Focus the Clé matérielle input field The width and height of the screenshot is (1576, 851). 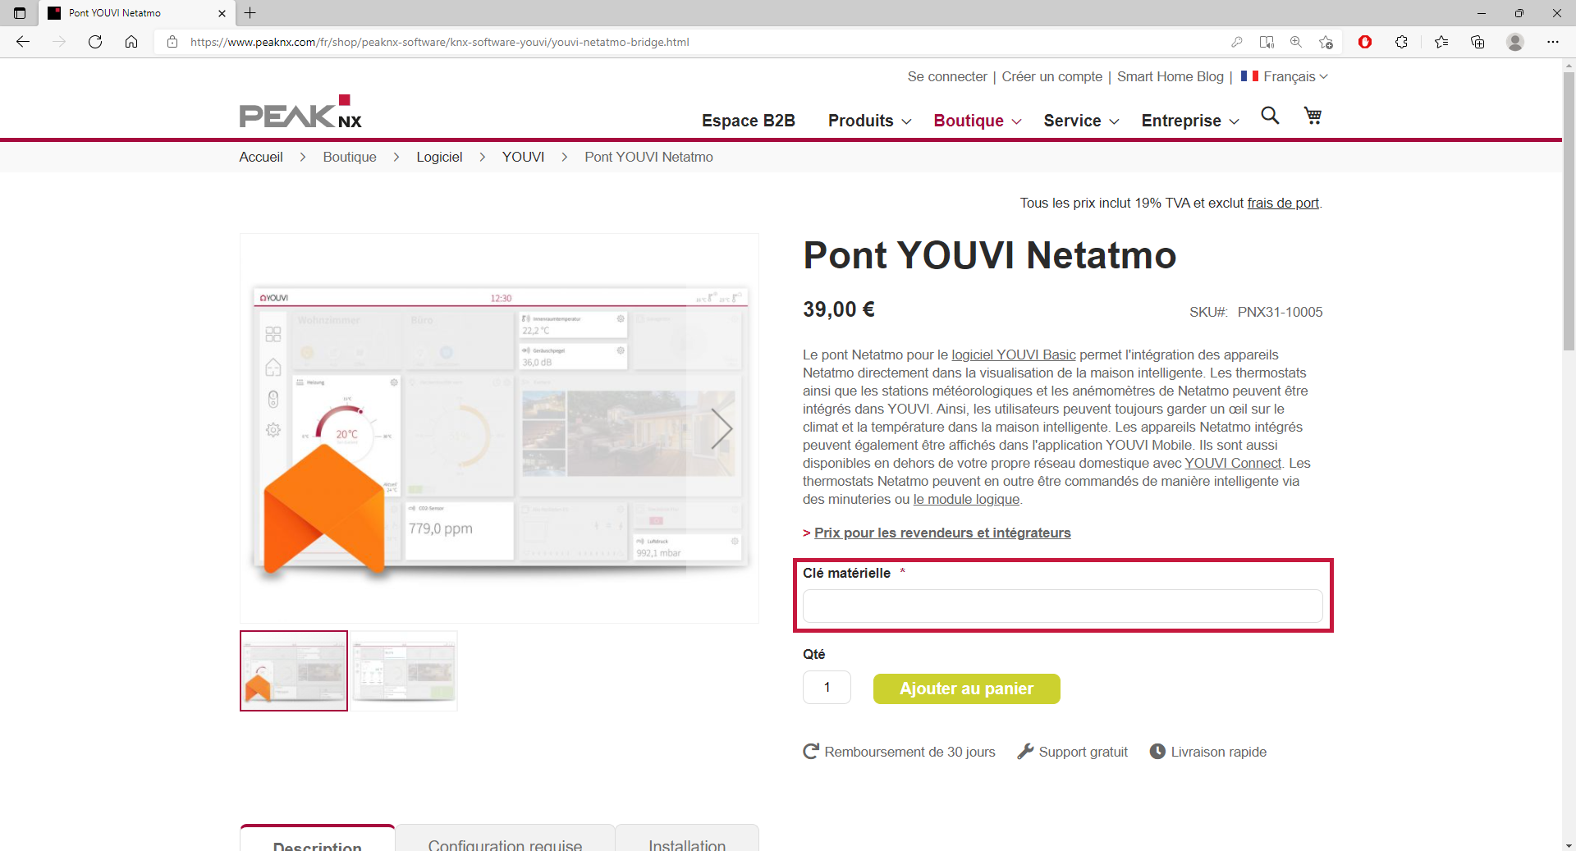pos(1062,606)
